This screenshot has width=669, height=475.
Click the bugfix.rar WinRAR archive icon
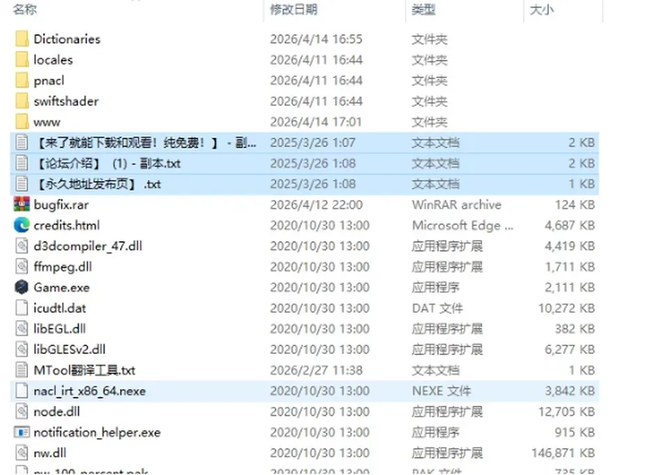click(x=22, y=205)
